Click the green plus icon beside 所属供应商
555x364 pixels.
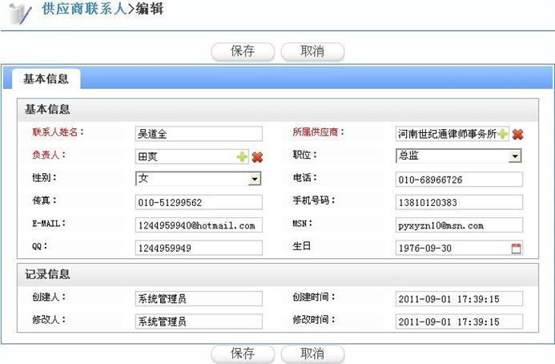point(502,135)
